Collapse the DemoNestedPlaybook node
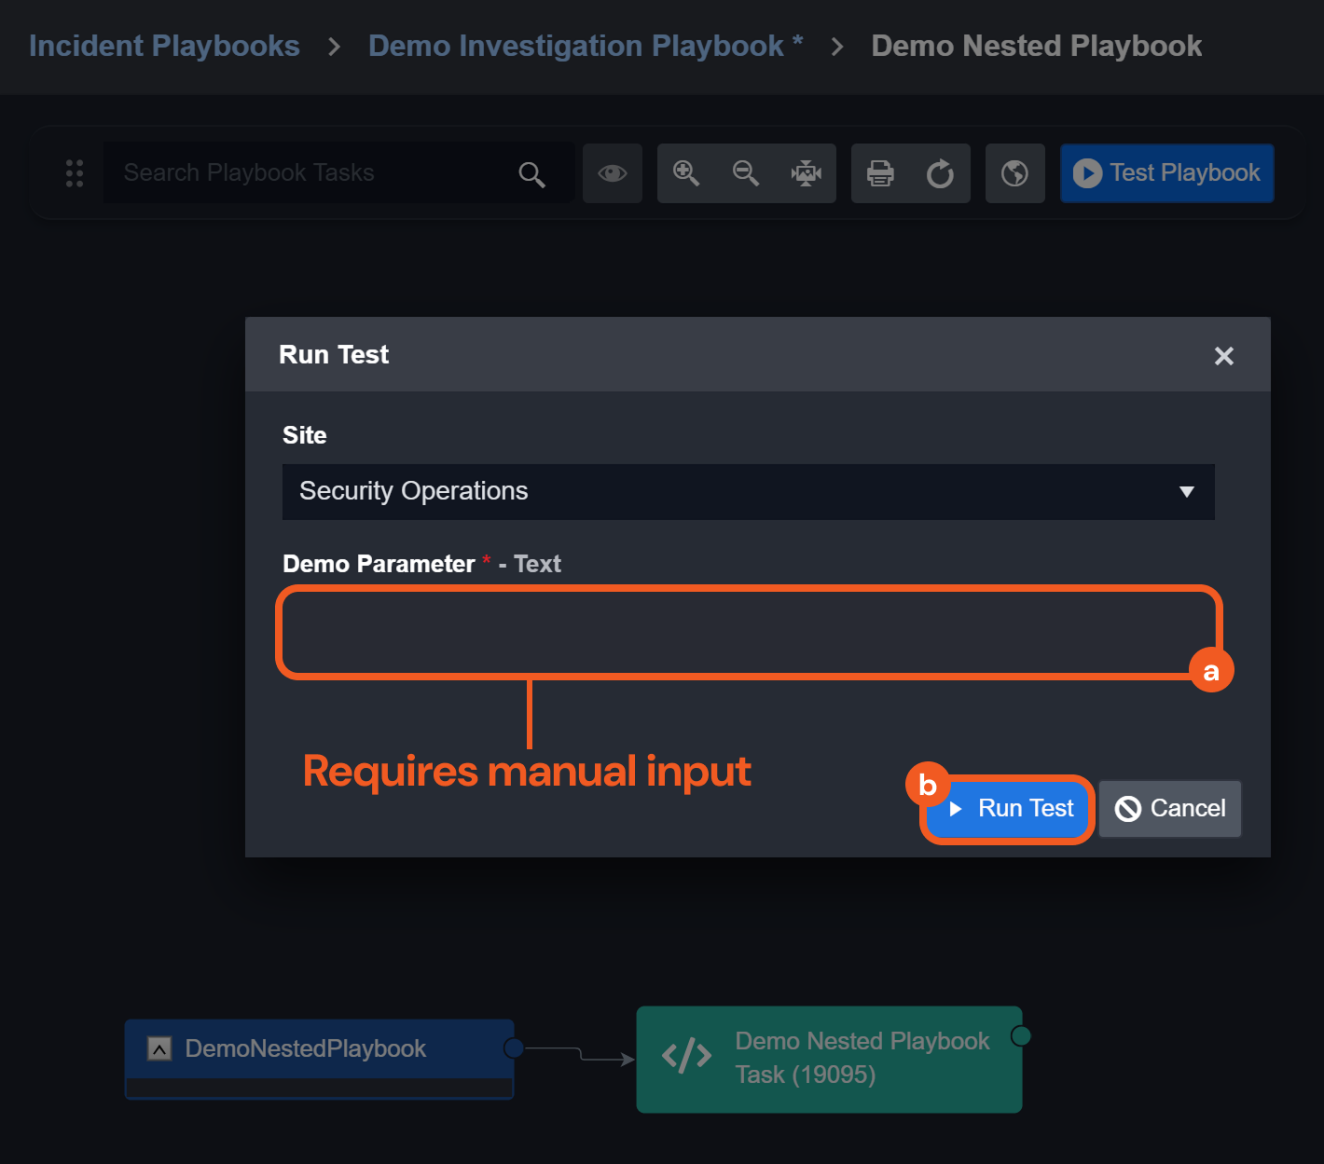The image size is (1324, 1164). [x=159, y=1049]
